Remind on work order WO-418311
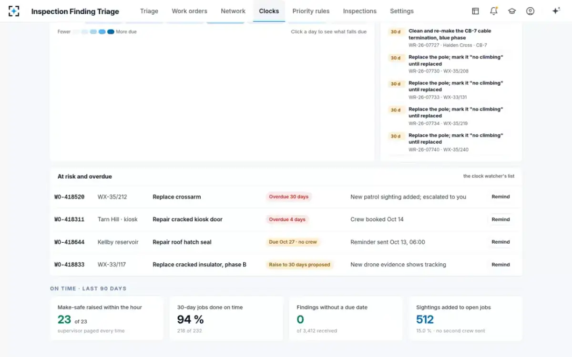The image size is (572, 357). point(500,219)
